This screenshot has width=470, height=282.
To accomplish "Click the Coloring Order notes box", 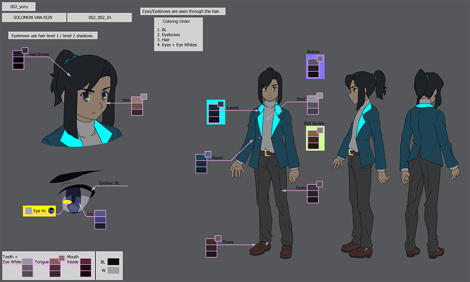I will [x=178, y=34].
